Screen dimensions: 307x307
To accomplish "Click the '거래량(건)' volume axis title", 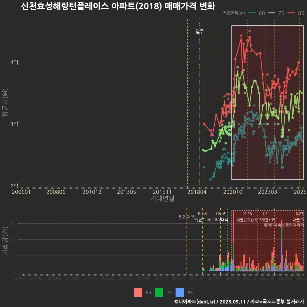I will click(x=5, y=241).
